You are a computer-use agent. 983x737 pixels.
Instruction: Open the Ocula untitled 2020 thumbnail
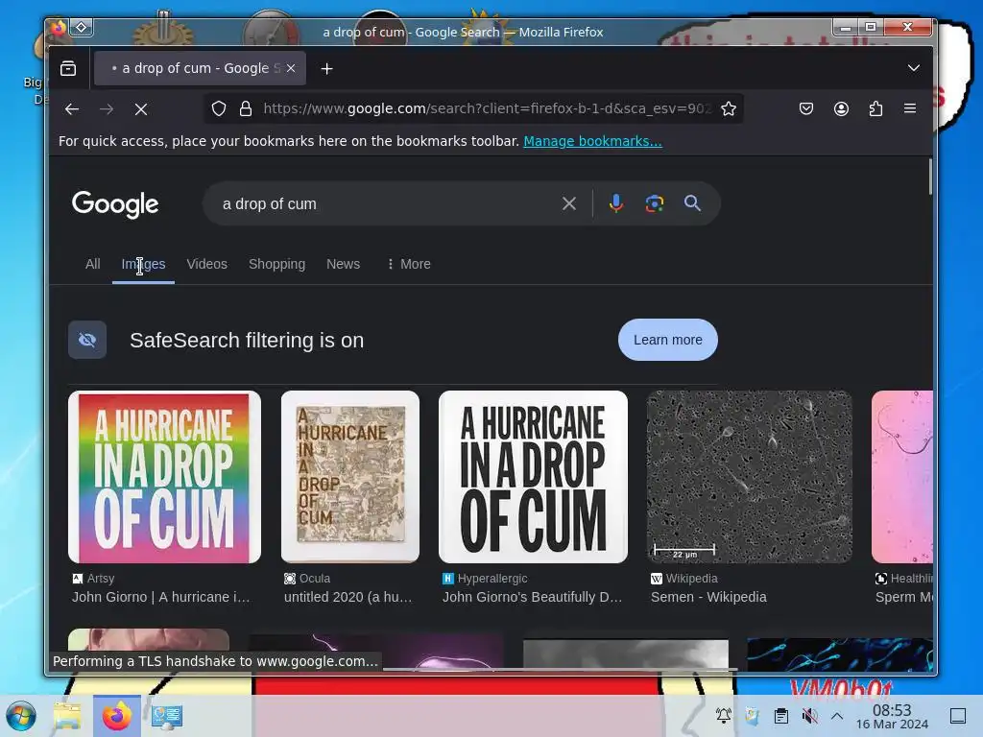[x=350, y=477]
